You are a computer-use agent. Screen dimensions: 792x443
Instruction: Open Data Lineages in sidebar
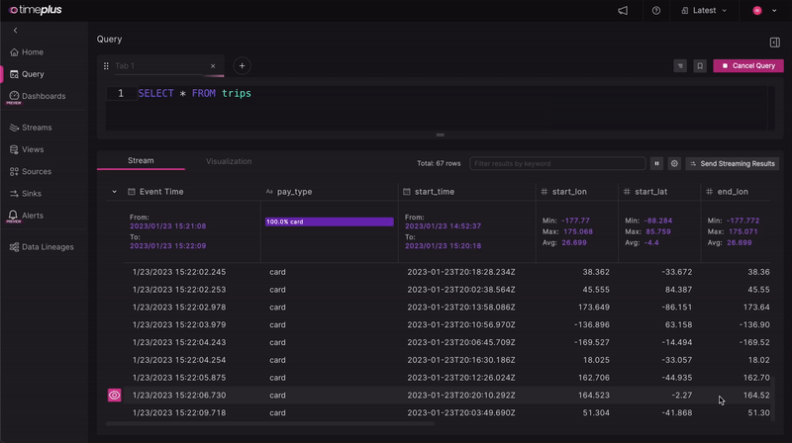coord(44,247)
